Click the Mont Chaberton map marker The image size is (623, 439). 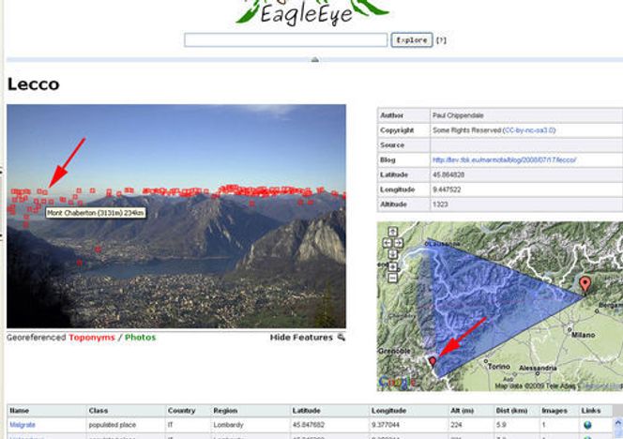[x=433, y=361]
